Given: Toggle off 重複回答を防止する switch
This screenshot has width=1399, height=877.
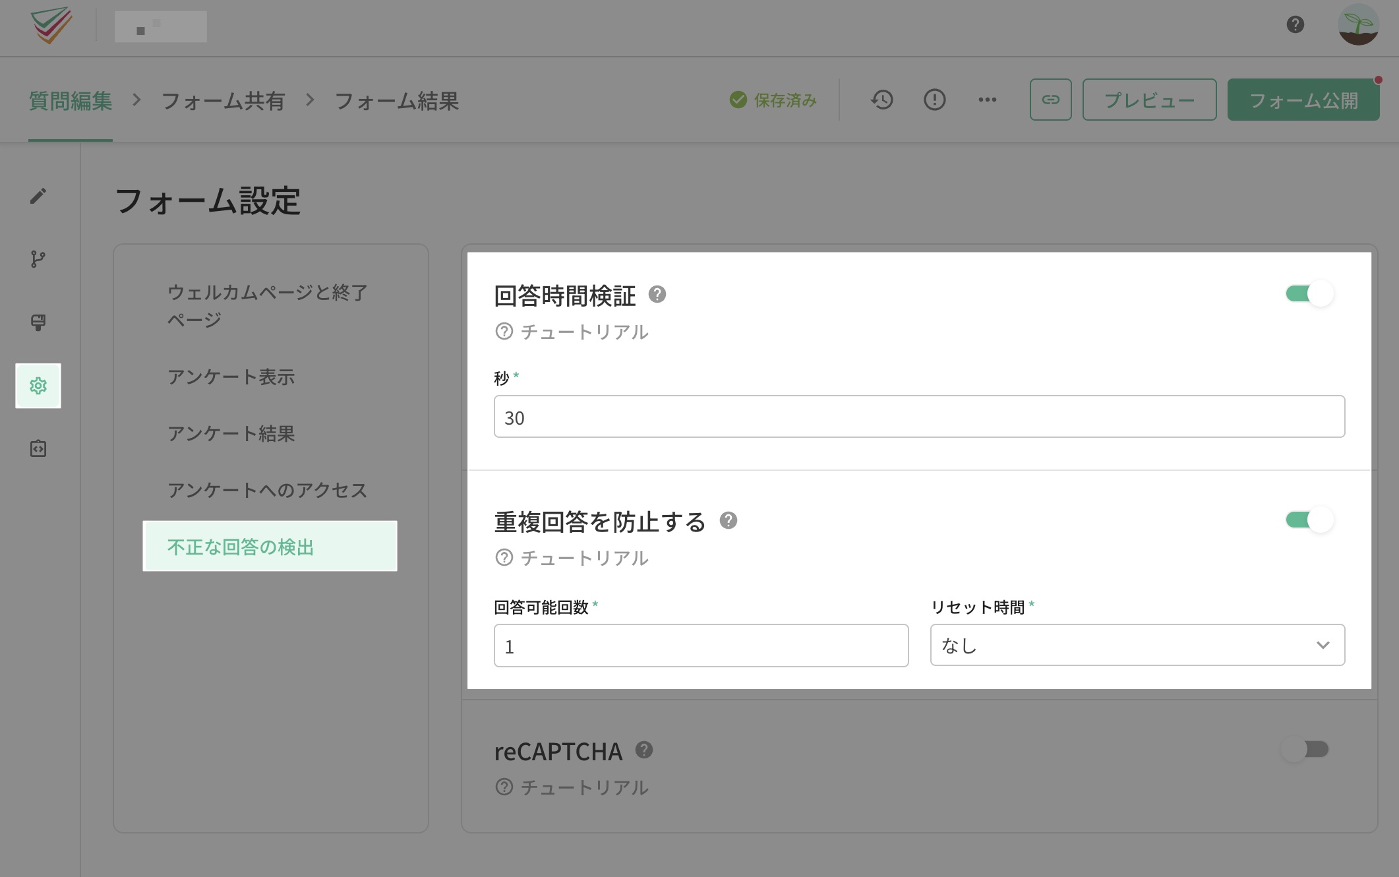Looking at the screenshot, I should tap(1309, 520).
